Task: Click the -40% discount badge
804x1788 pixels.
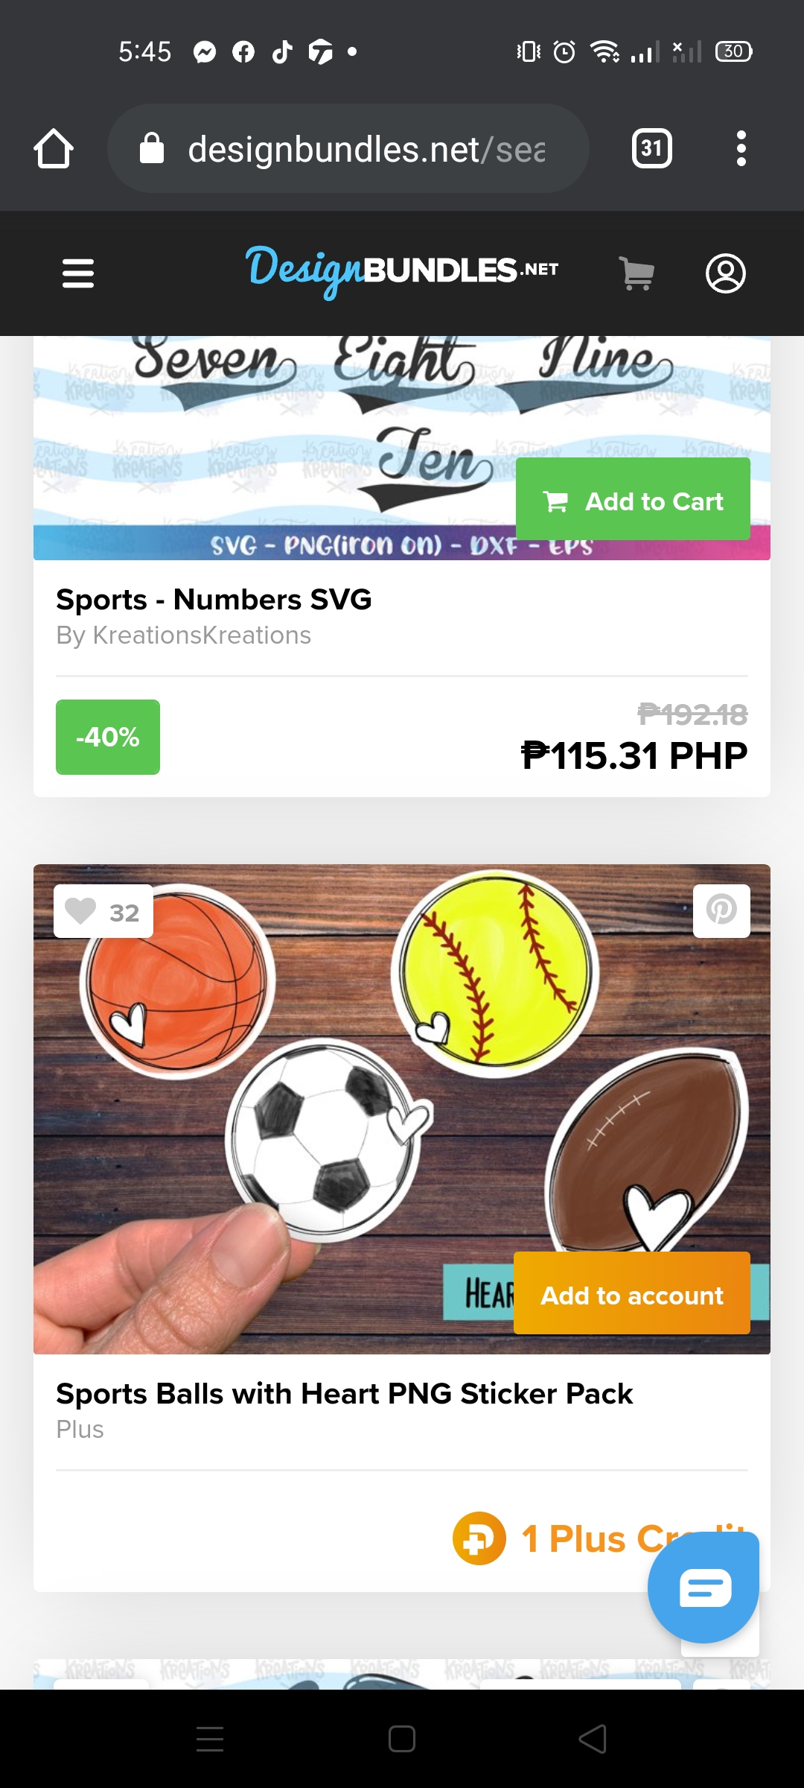Action: (108, 737)
